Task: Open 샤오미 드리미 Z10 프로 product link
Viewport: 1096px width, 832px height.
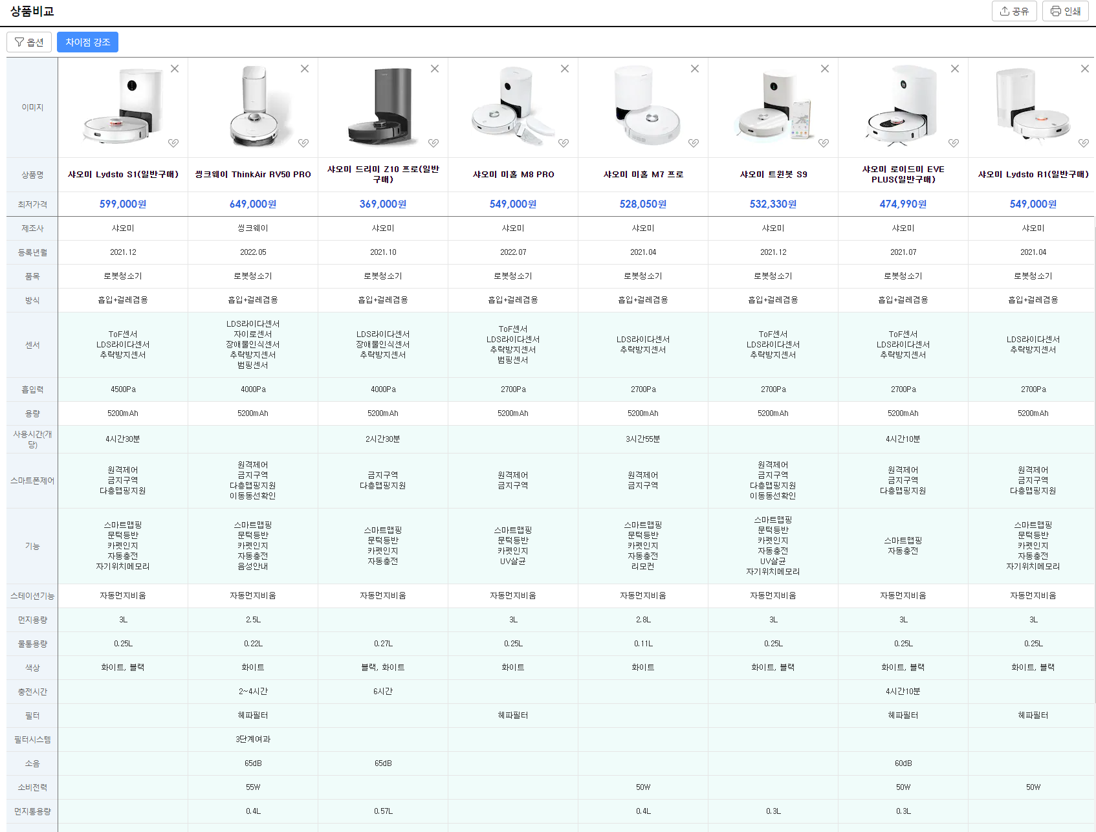Action: [383, 175]
